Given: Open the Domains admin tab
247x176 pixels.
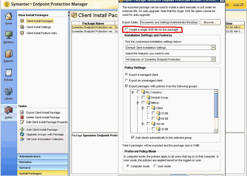Looking at the screenshot, I should (x=42, y=162).
